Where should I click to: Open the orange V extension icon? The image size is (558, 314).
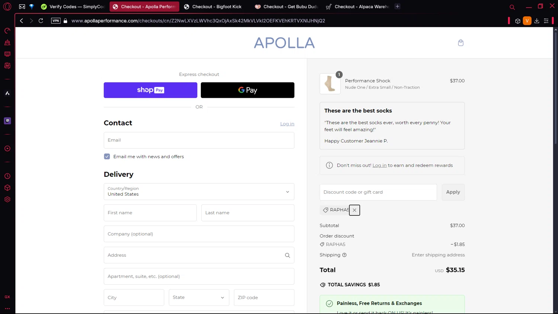527,21
